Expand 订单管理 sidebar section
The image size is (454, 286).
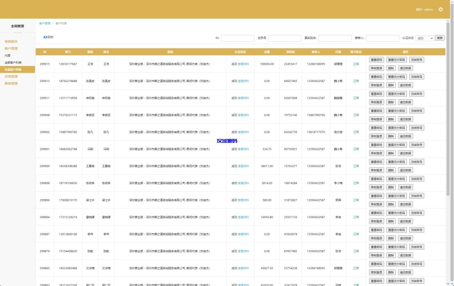[x=11, y=77]
